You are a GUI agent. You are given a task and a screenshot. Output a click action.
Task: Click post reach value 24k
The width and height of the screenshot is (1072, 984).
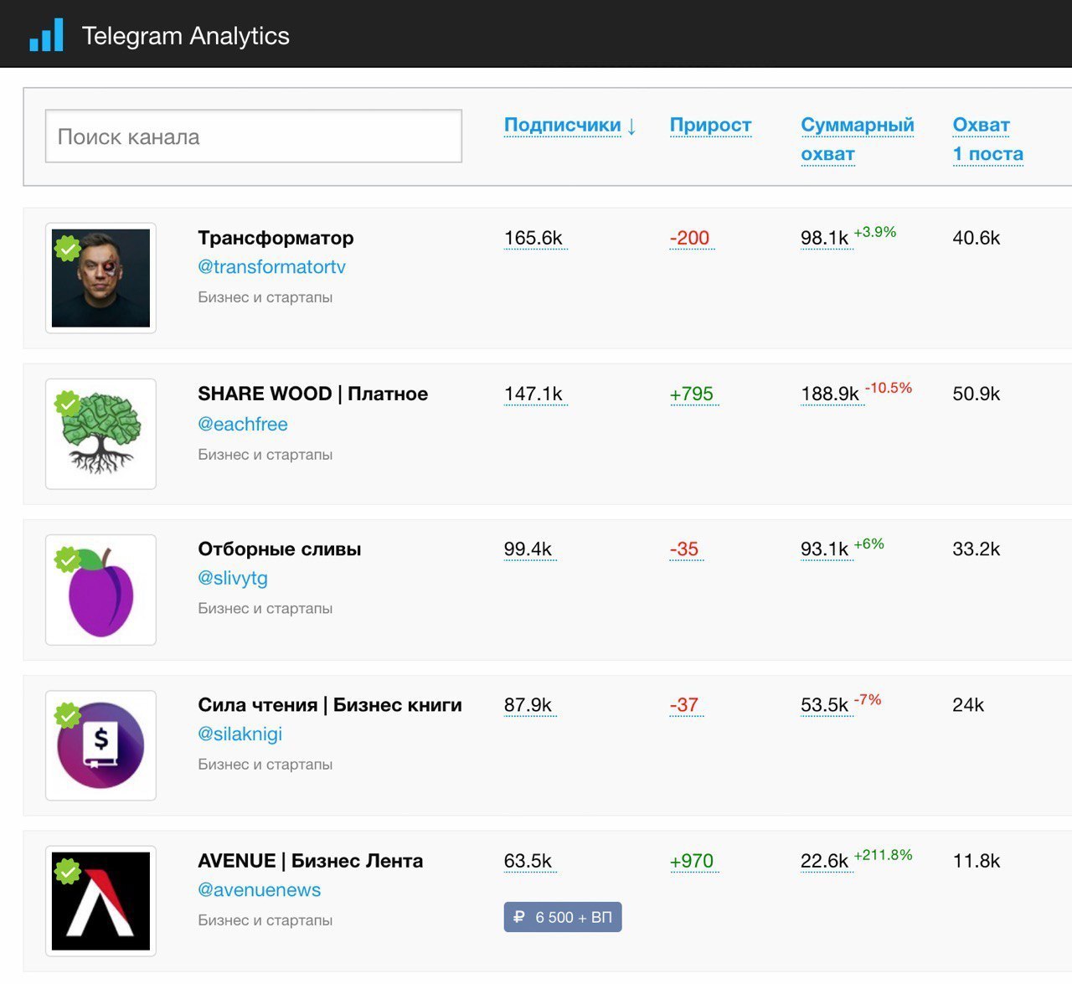(968, 705)
